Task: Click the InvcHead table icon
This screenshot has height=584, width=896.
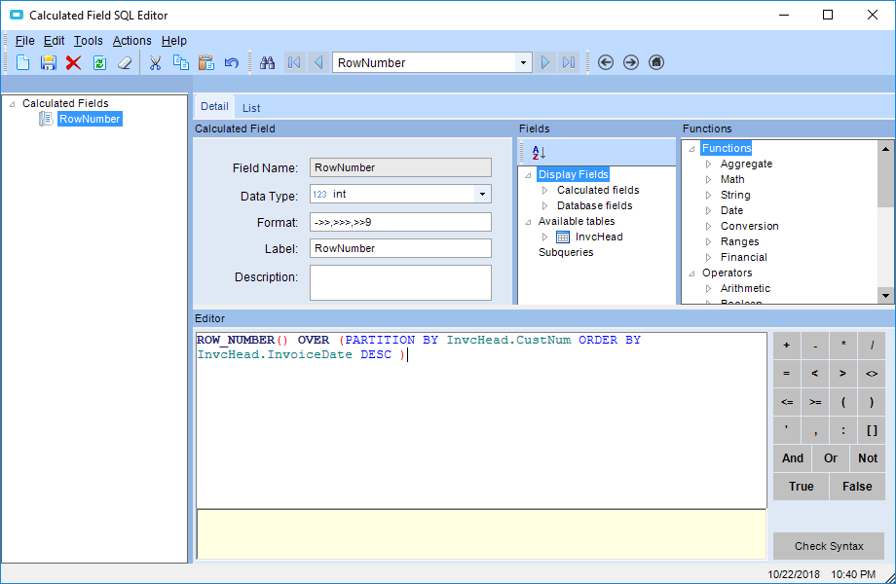Action: (x=563, y=237)
